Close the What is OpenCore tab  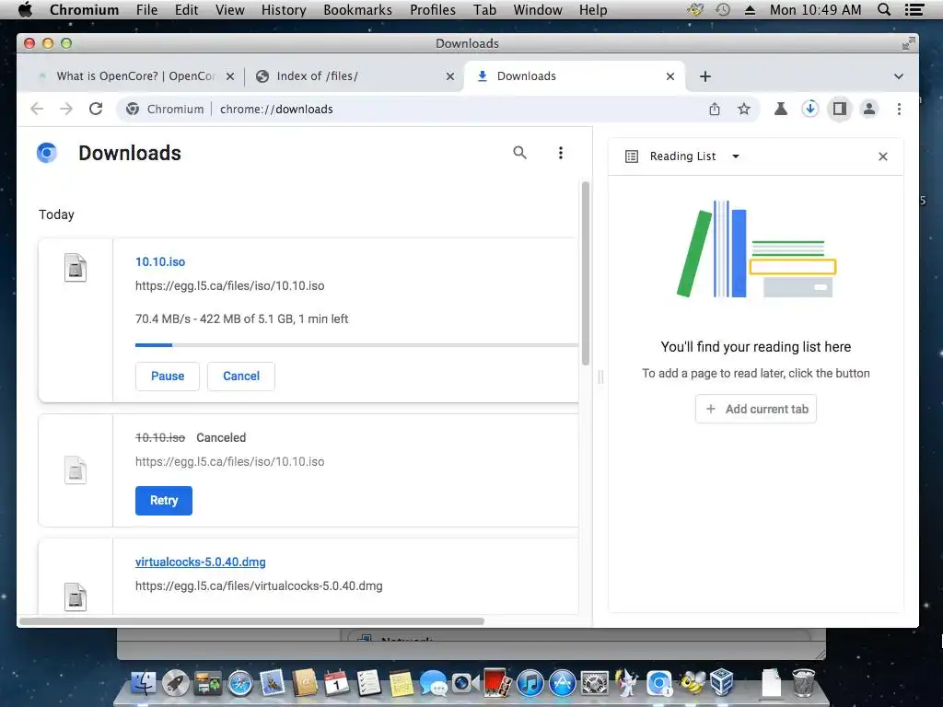[x=229, y=76]
